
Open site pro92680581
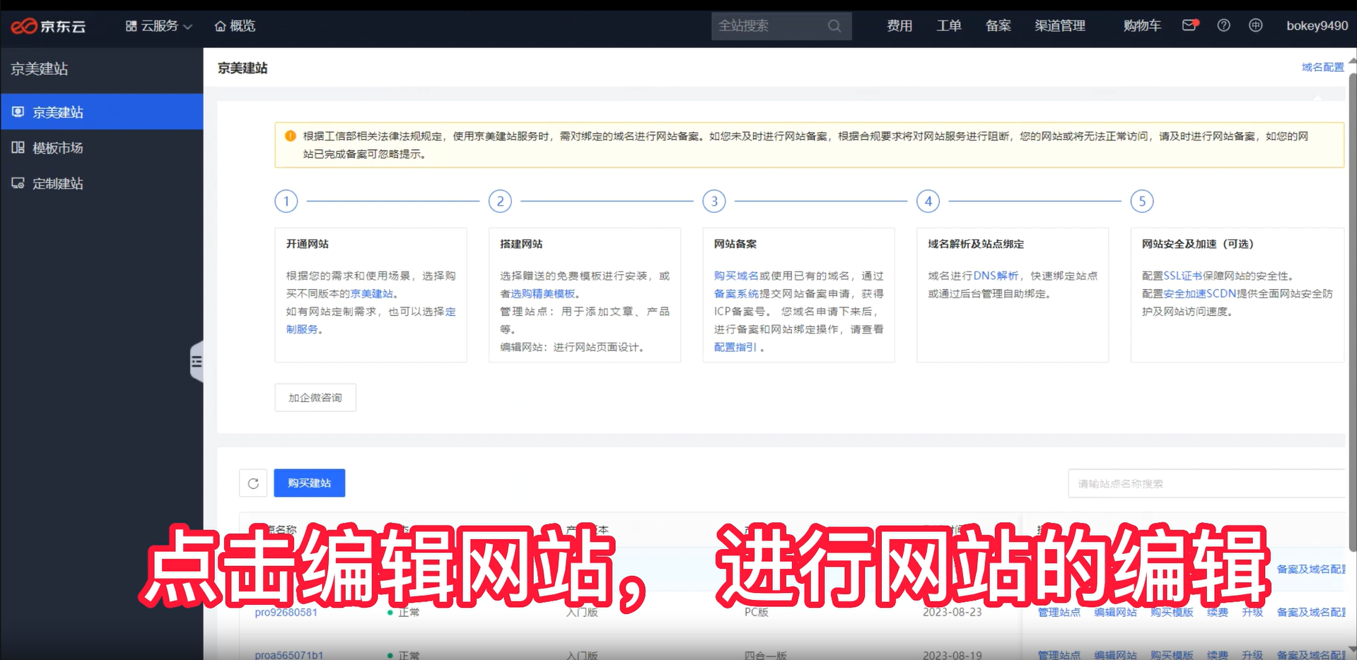(x=286, y=613)
